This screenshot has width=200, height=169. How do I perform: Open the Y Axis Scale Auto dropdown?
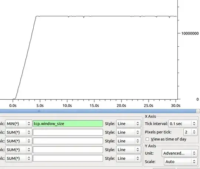[x=181, y=162]
